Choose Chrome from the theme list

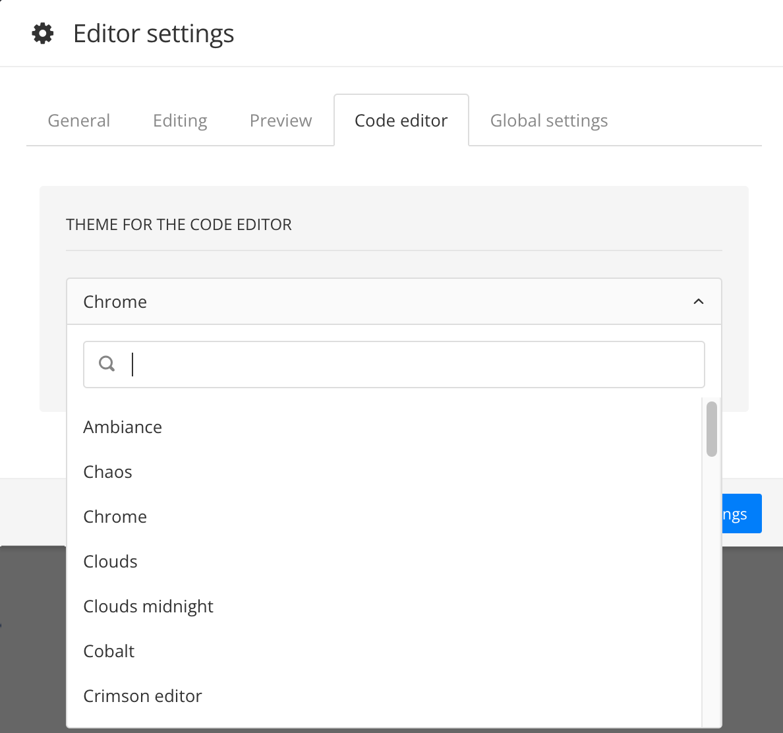[115, 516]
